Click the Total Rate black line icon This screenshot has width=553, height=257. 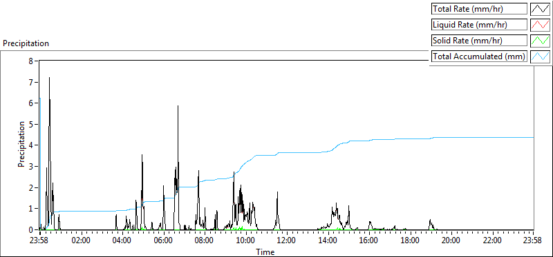pos(541,9)
